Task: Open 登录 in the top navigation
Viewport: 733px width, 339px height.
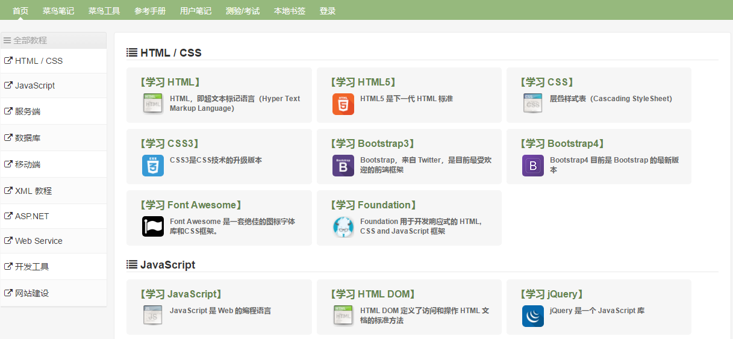Action: [328, 11]
